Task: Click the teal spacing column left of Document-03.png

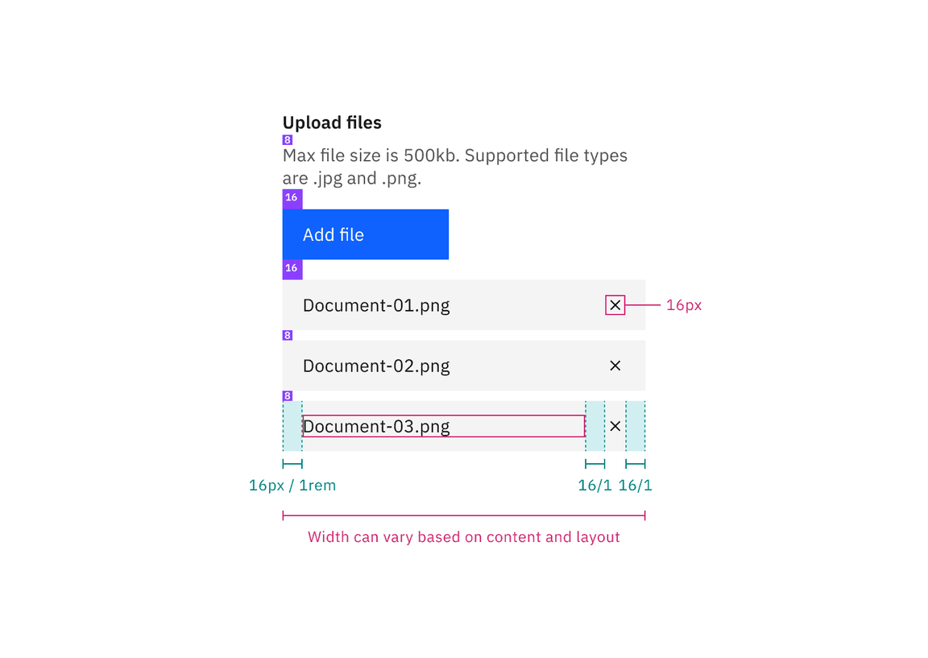Action: (x=292, y=426)
